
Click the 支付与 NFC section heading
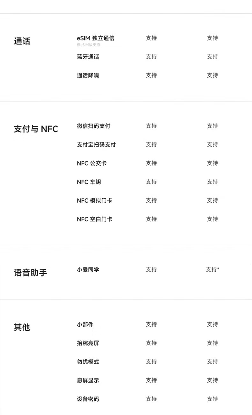coord(36,129)
